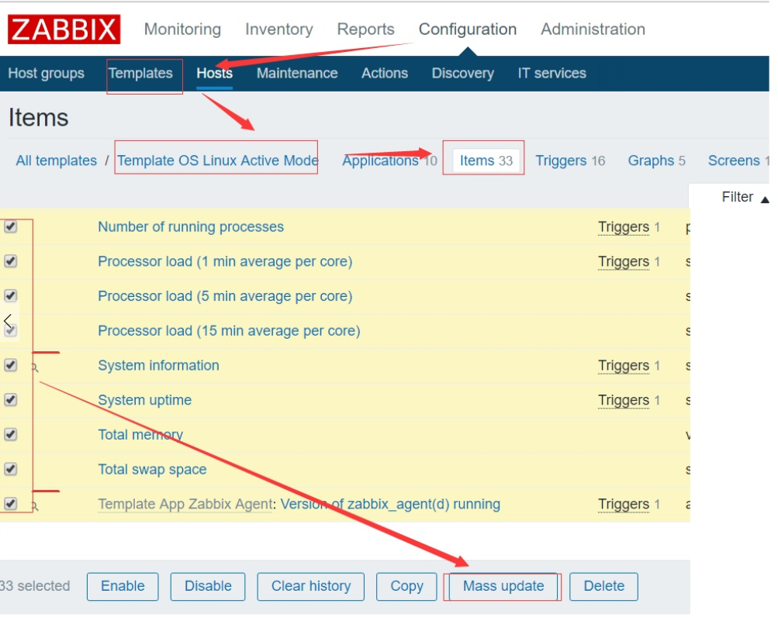Image resolution: width=778 pixels, height=621 pixels.
Task: Click the ZABBIX logo
Action: tap(64, 29)
